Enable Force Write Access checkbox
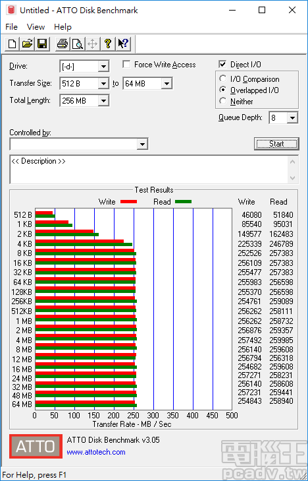The image size is (308, 481). (126, 65)
